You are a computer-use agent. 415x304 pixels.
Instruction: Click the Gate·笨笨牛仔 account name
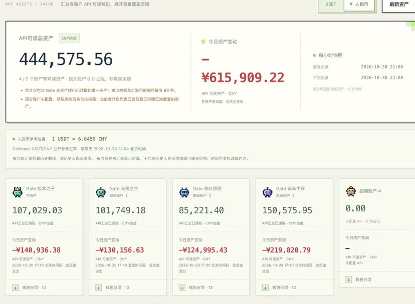(x=290, y=189)
